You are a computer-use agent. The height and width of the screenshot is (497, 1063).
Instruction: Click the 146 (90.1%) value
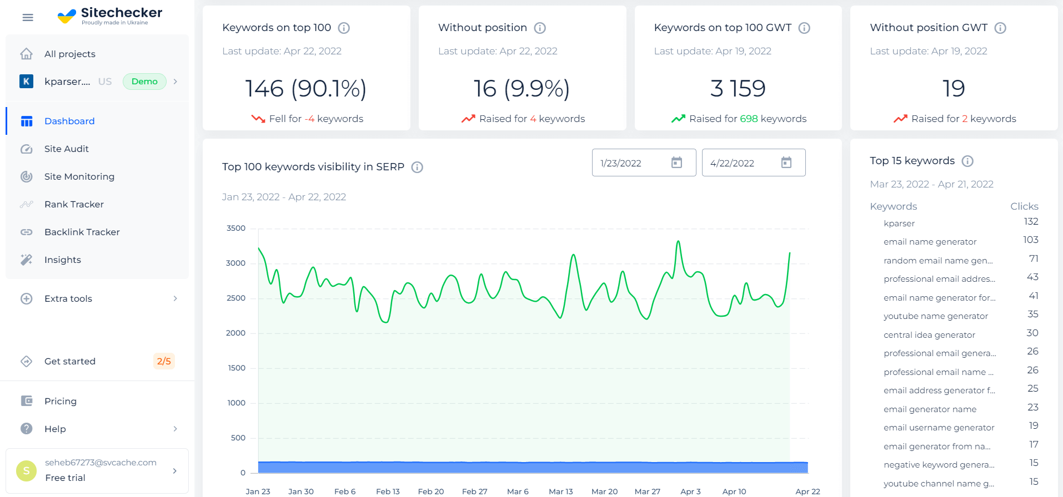[x=306, y=88]
